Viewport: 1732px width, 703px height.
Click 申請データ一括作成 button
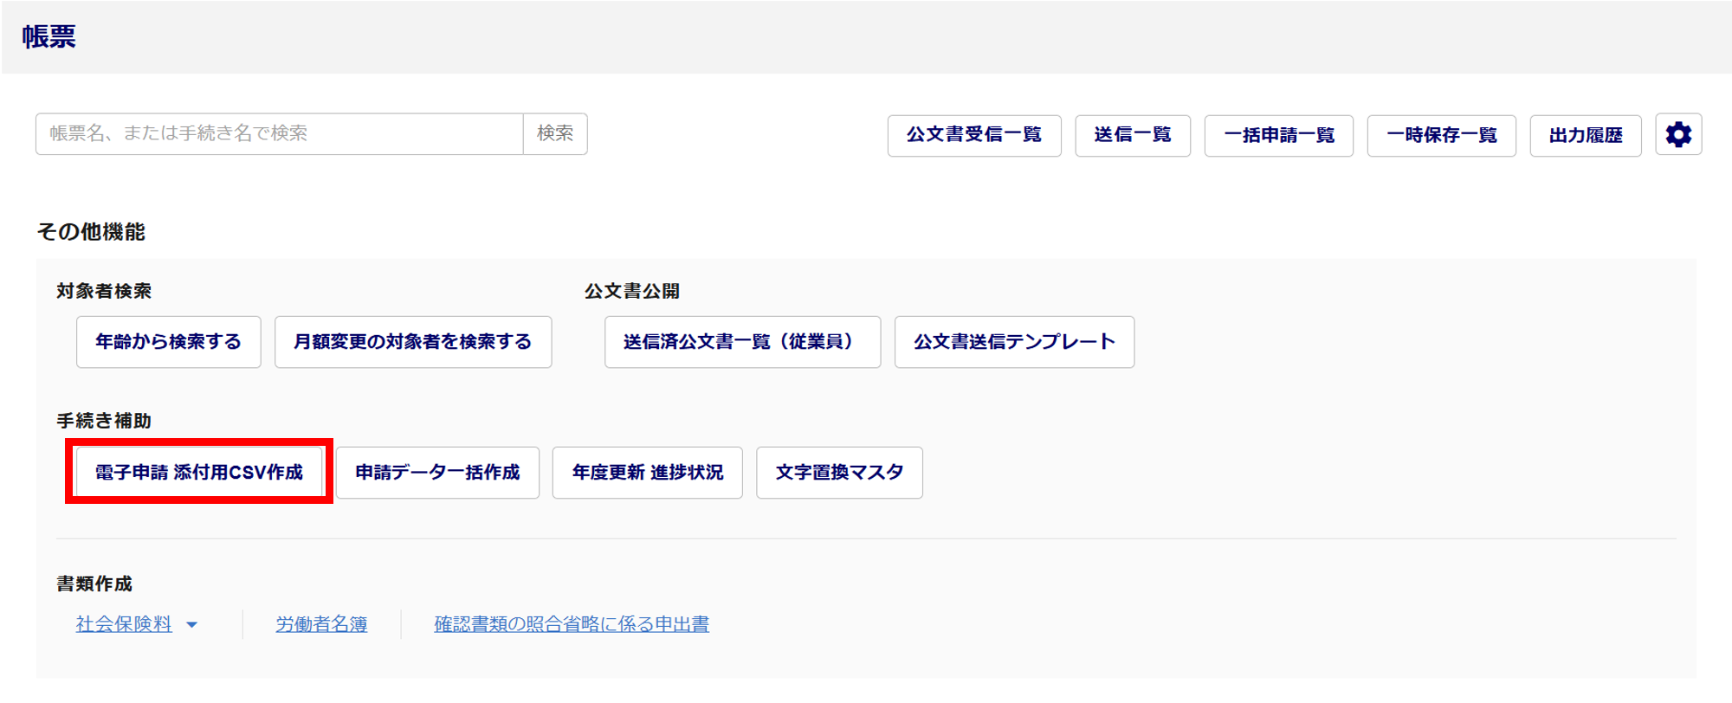(x=437, y=472)
